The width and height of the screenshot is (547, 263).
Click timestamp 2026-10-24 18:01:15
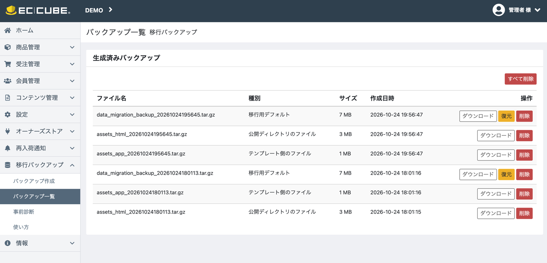point(396,212)
